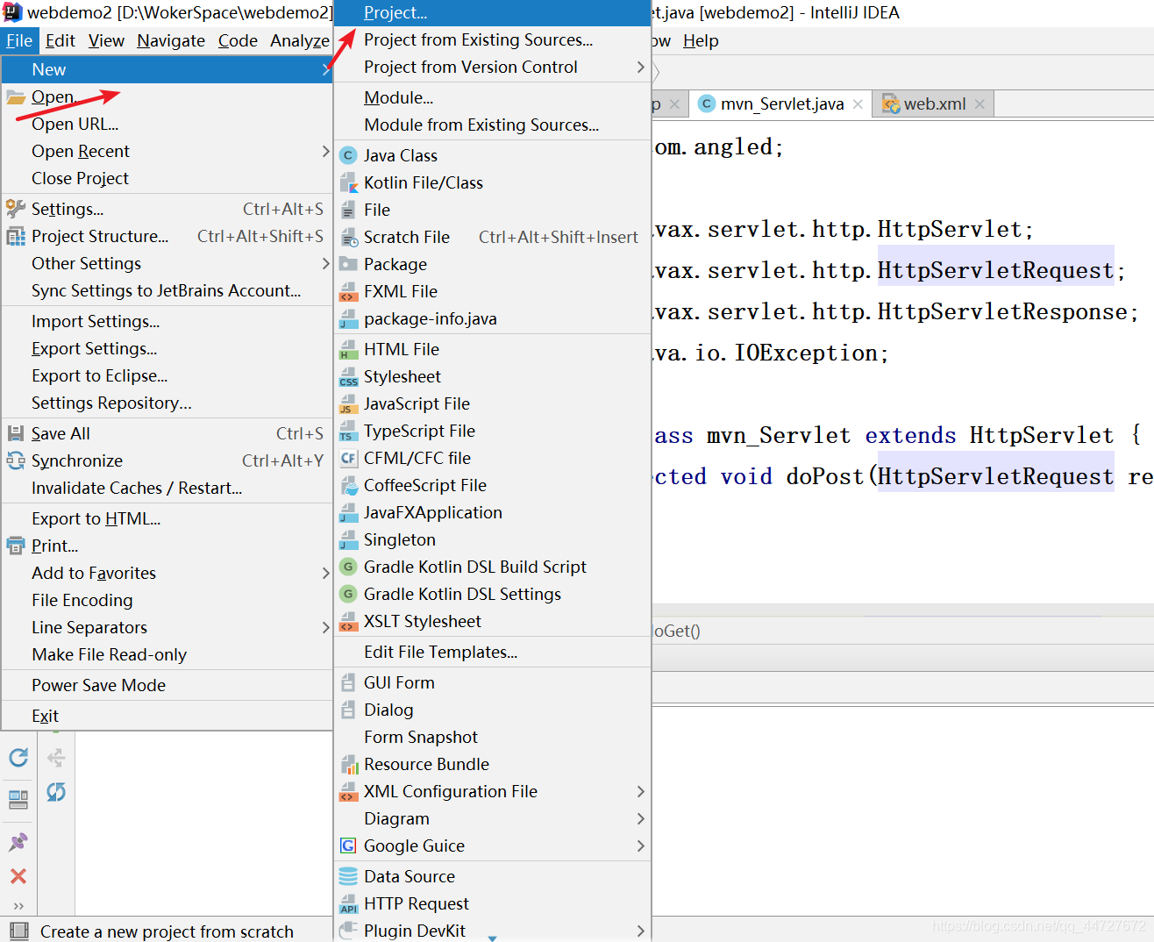
Task: Choose Module... menu entry
Action: click(x=492, y=97)
